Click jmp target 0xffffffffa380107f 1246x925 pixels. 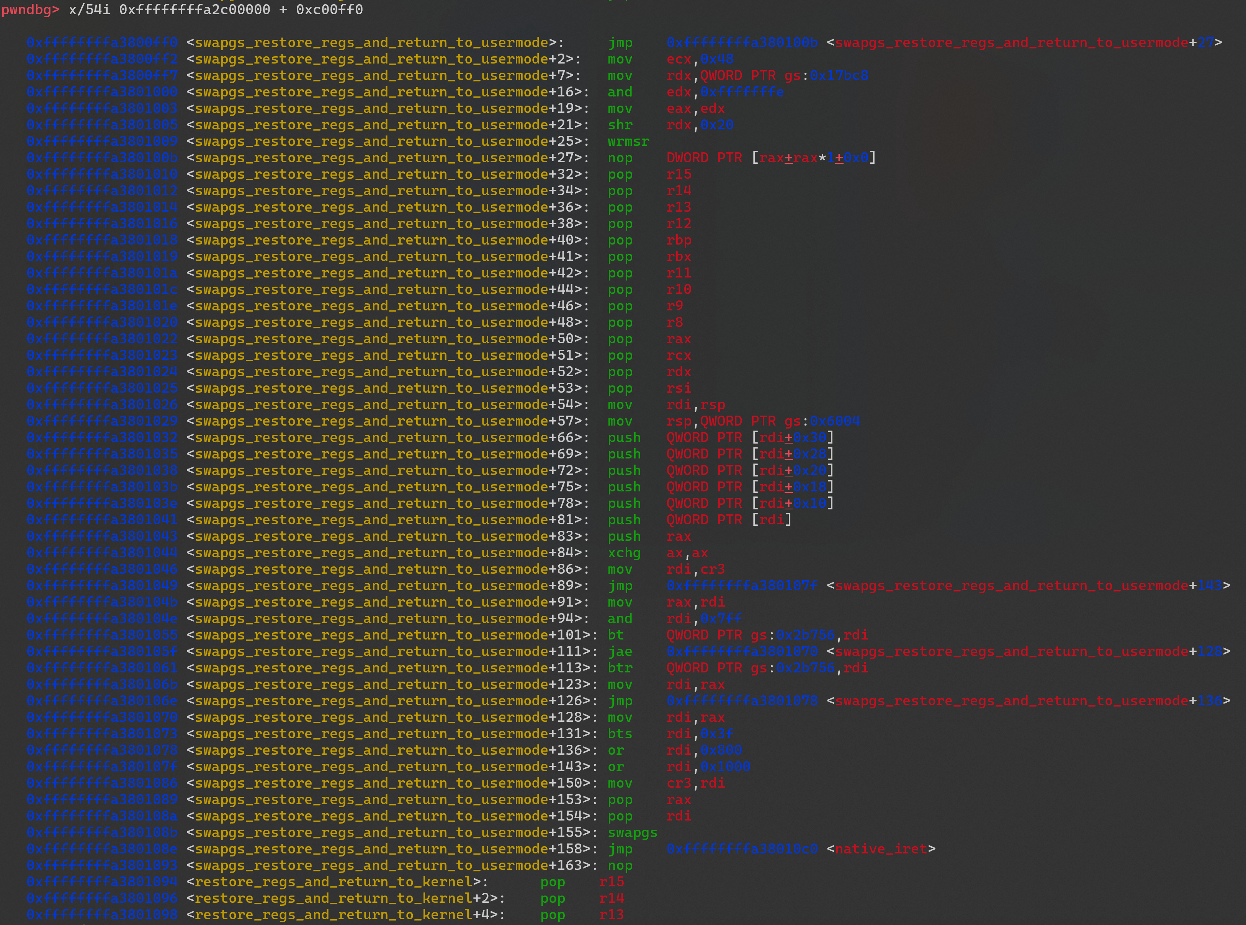click(x=742, y=586)
